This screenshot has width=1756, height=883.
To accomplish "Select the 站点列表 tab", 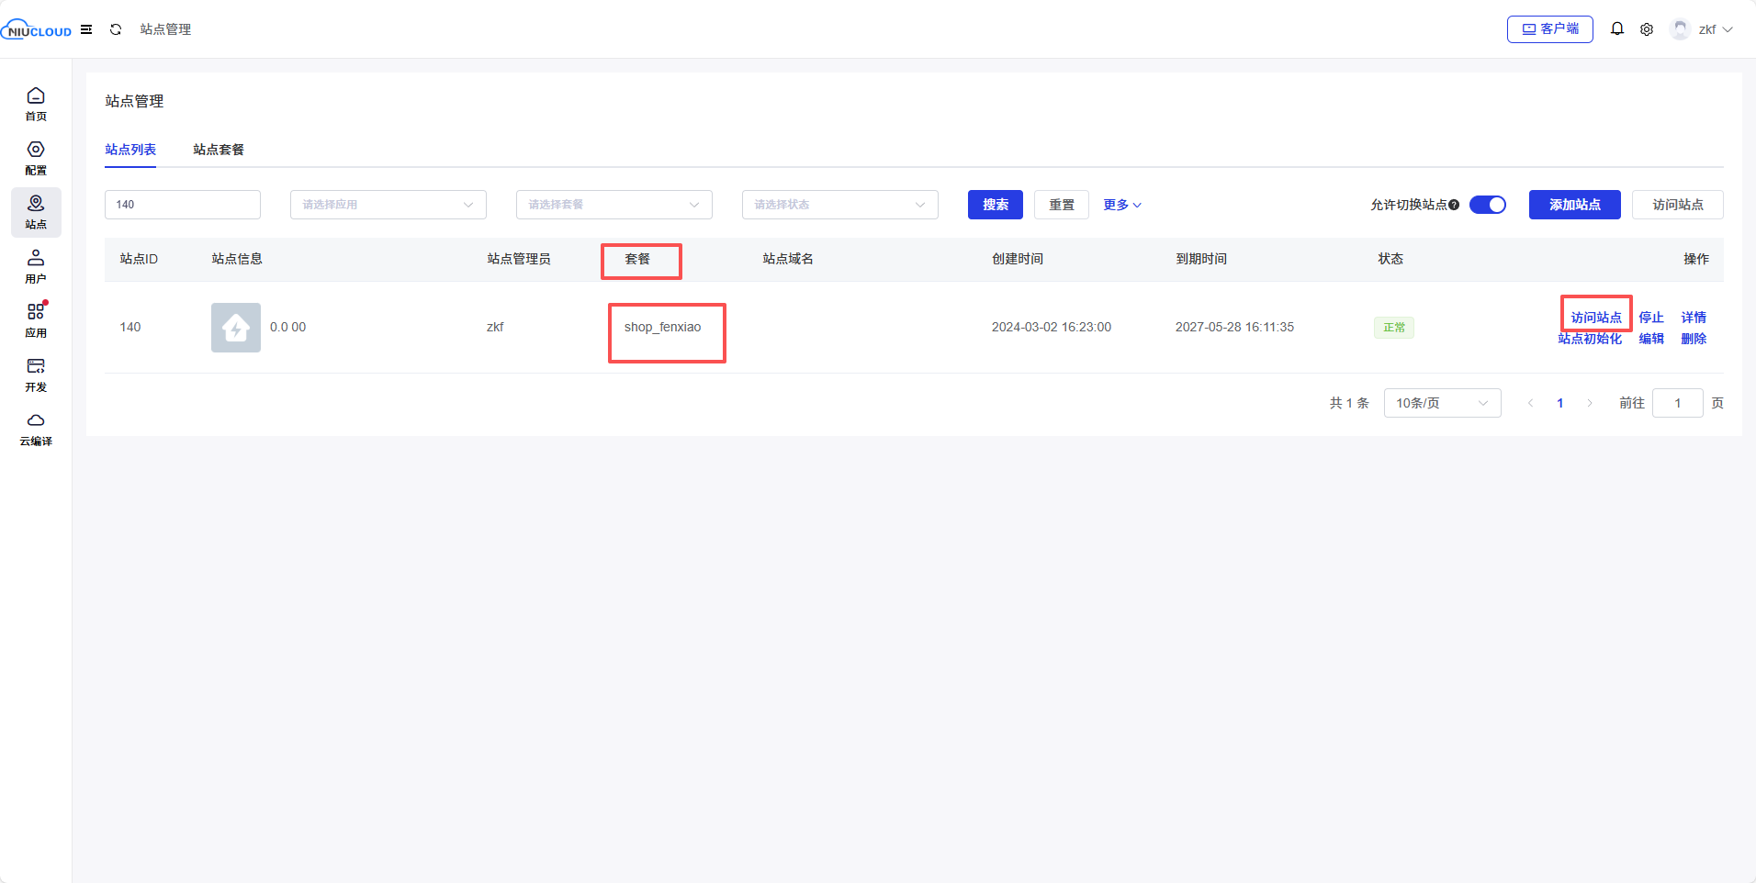I will coord(130,150).
